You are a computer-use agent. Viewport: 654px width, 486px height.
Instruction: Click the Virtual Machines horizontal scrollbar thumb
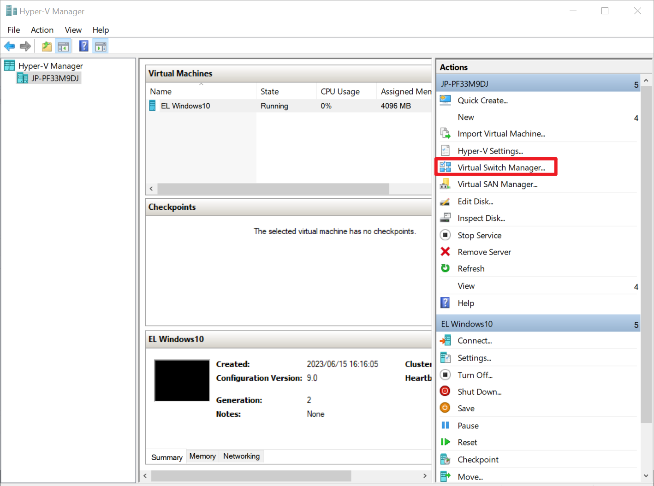click(x=273, y=189)
